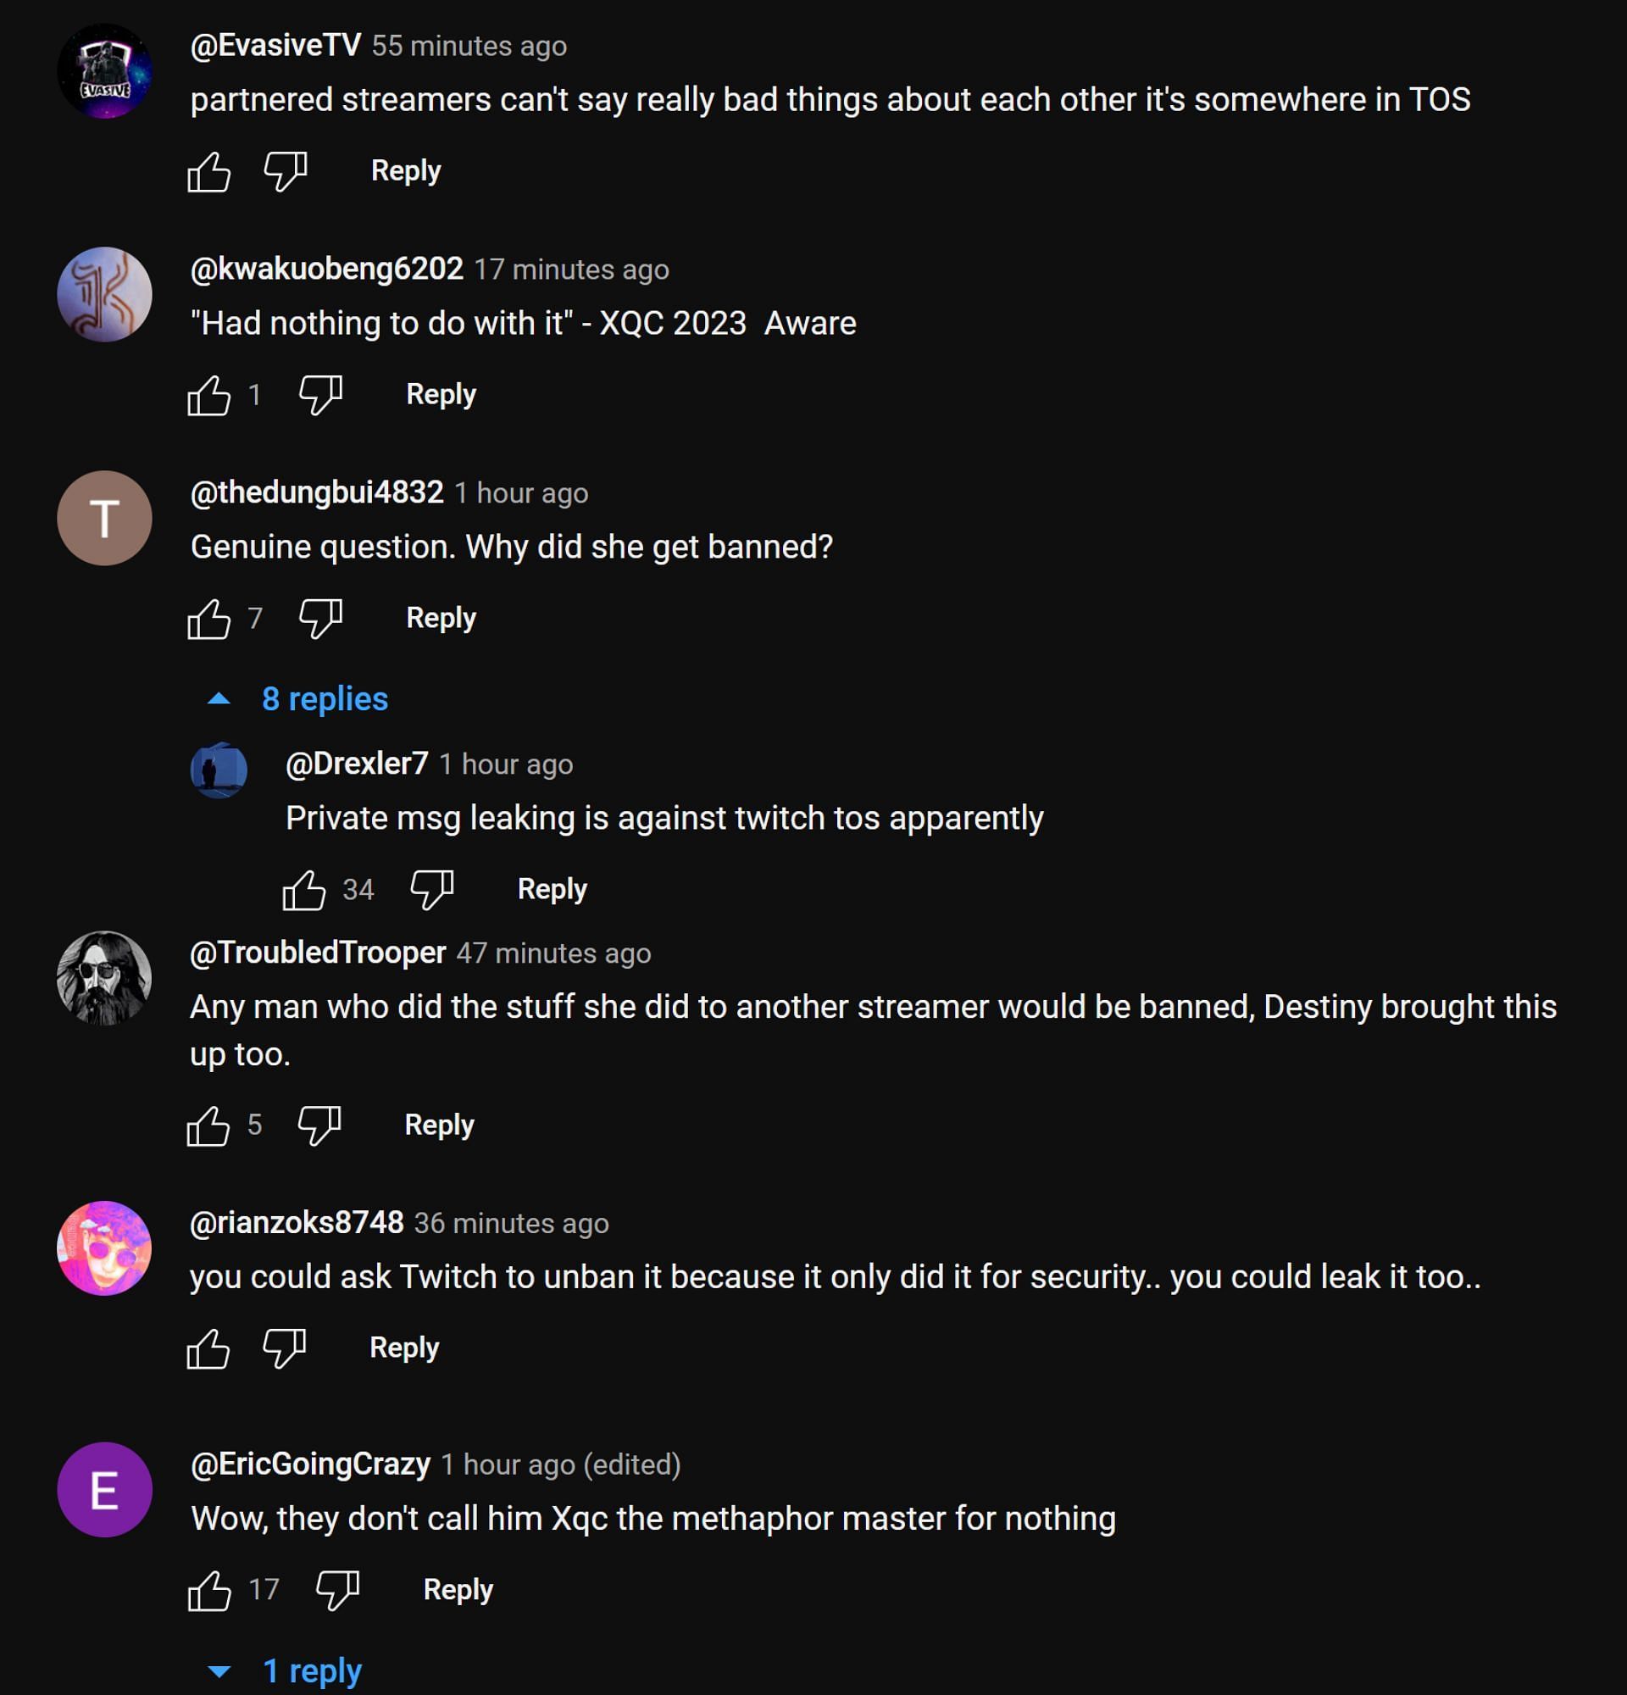Like the kwakuobeng6202 comment
Screen dimensions: 1627x1695
pos(209,395)
